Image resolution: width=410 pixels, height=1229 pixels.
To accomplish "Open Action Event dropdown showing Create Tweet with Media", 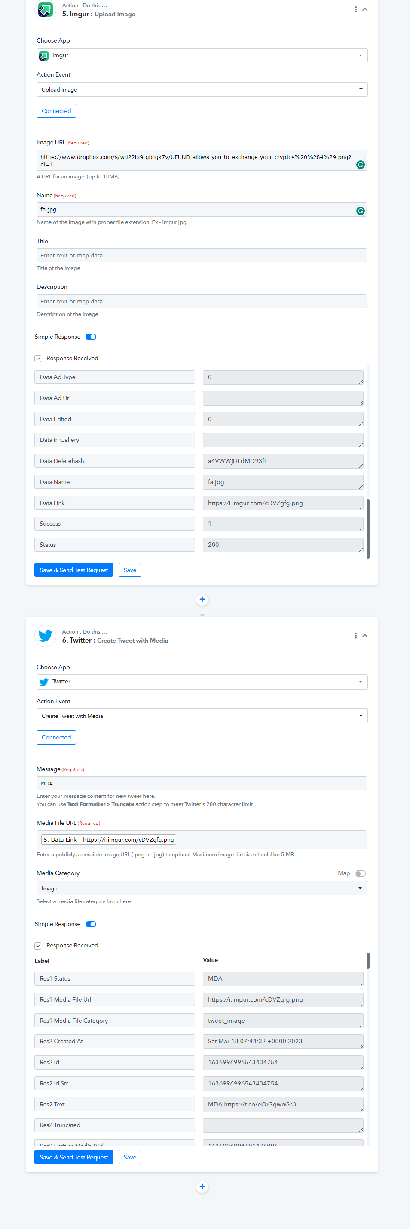I will coord(202,716).
